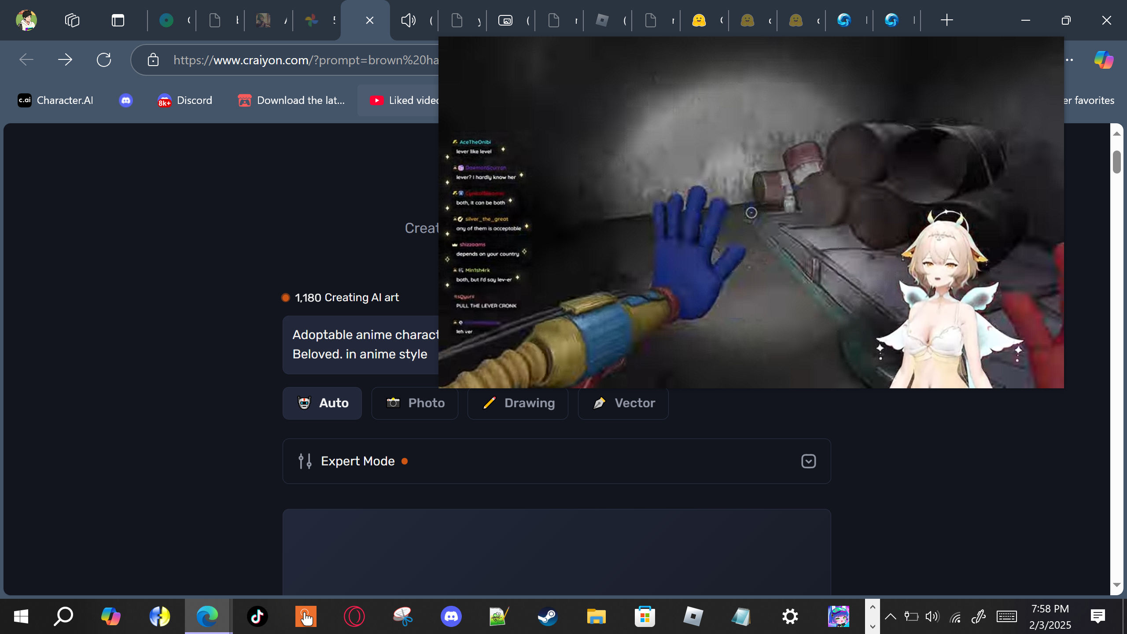Click the Craiyon prompt text box
The image size is (1127, 634).
361,345
